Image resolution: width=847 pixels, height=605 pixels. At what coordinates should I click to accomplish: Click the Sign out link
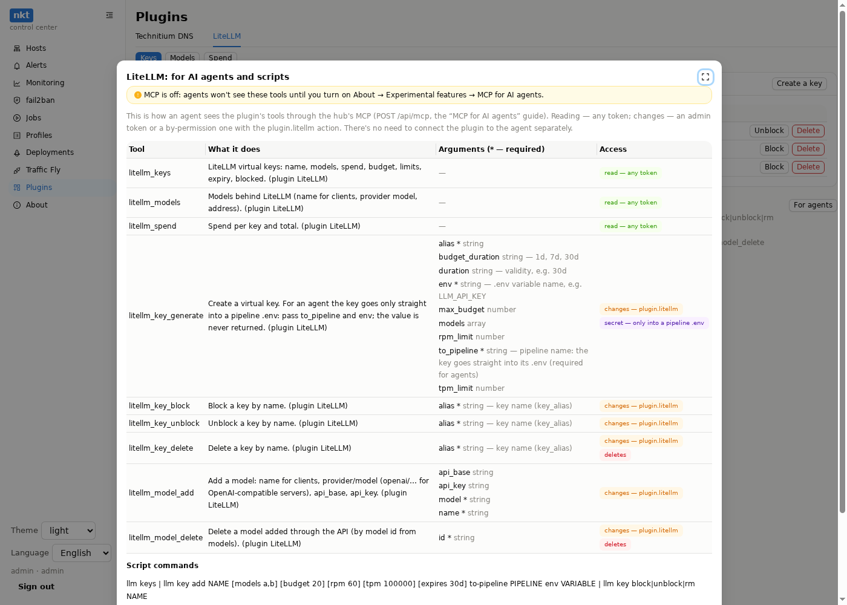click(36, 587)
